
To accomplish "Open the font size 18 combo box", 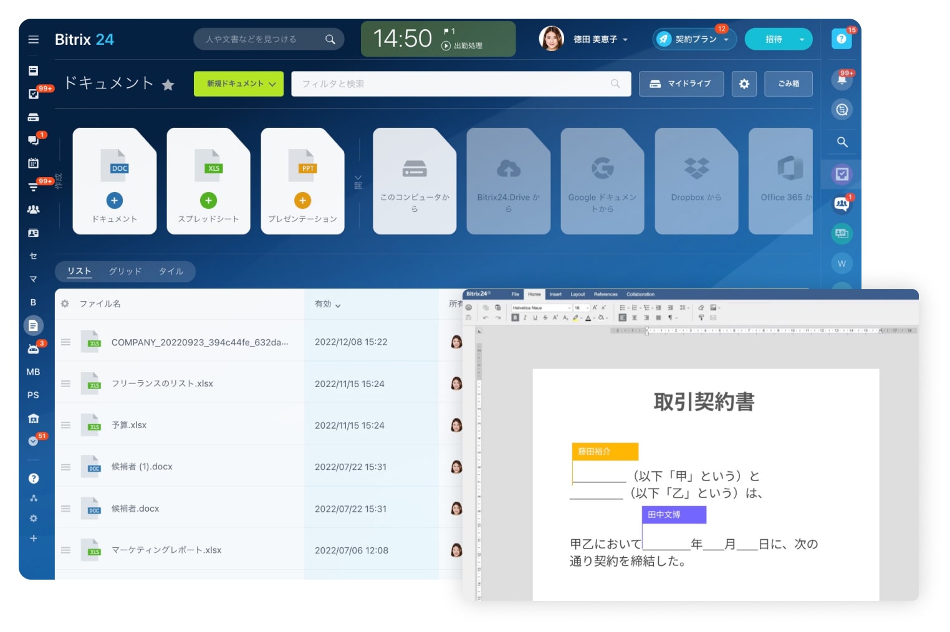I will click(581, 308).
